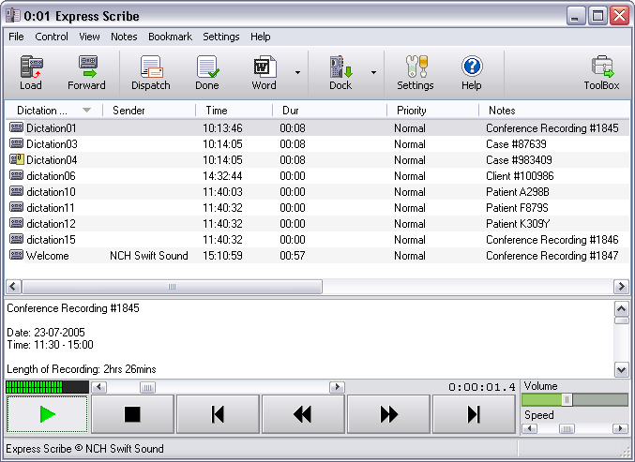Image resolution: width=635 pixels, height=462 pixels.
Task: Open the Dispatch tool
Action: pyautogui.click(x=151, y=73)
